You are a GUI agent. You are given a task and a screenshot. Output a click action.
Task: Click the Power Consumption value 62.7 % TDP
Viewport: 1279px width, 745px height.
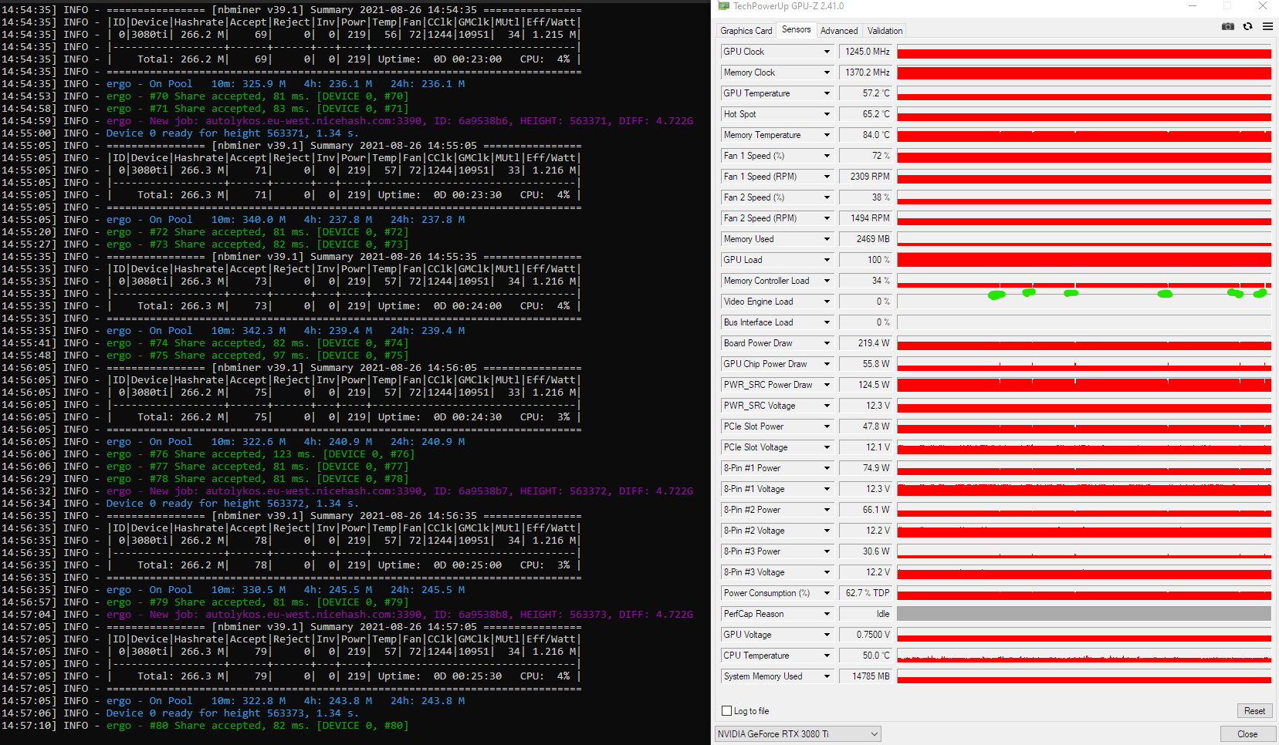(x=866, y=593)
